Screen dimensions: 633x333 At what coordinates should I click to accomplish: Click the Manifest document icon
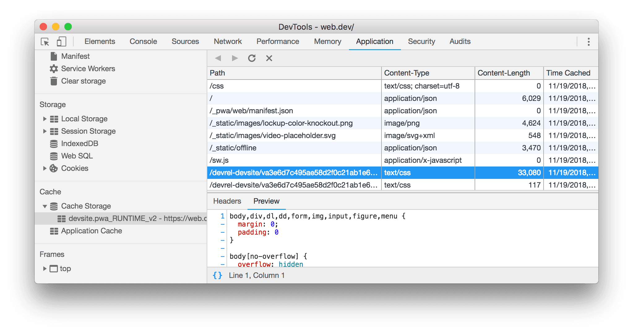(x=54, y=56)
